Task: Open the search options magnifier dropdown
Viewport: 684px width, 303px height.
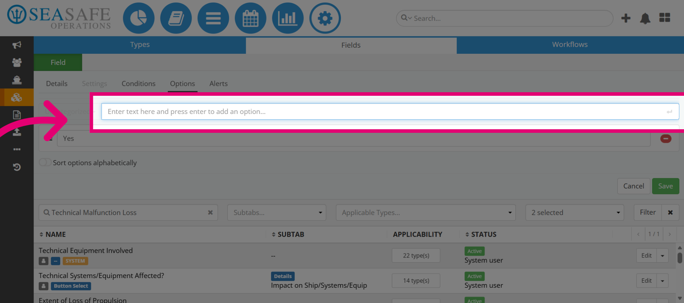Action: click(x=406, y=18)
